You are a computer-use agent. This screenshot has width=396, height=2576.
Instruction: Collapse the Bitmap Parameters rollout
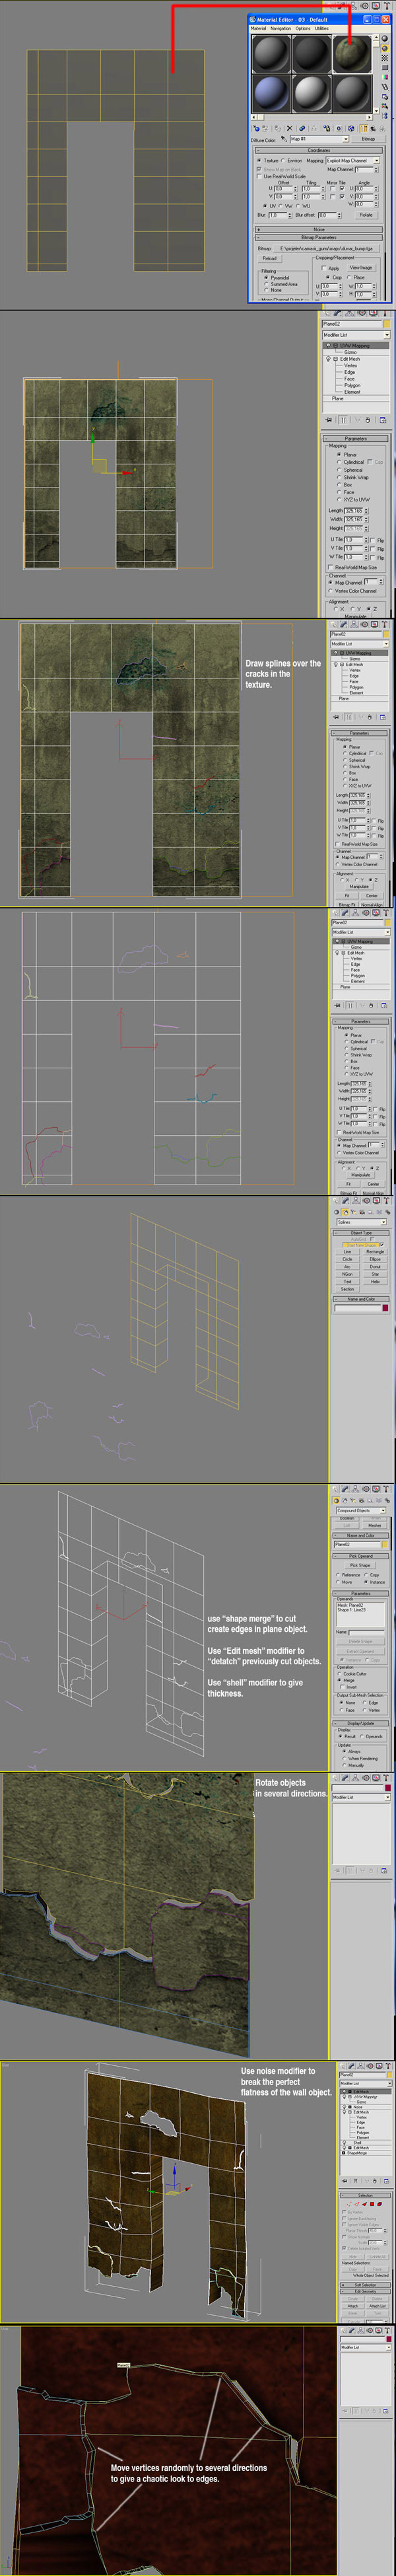319,237
